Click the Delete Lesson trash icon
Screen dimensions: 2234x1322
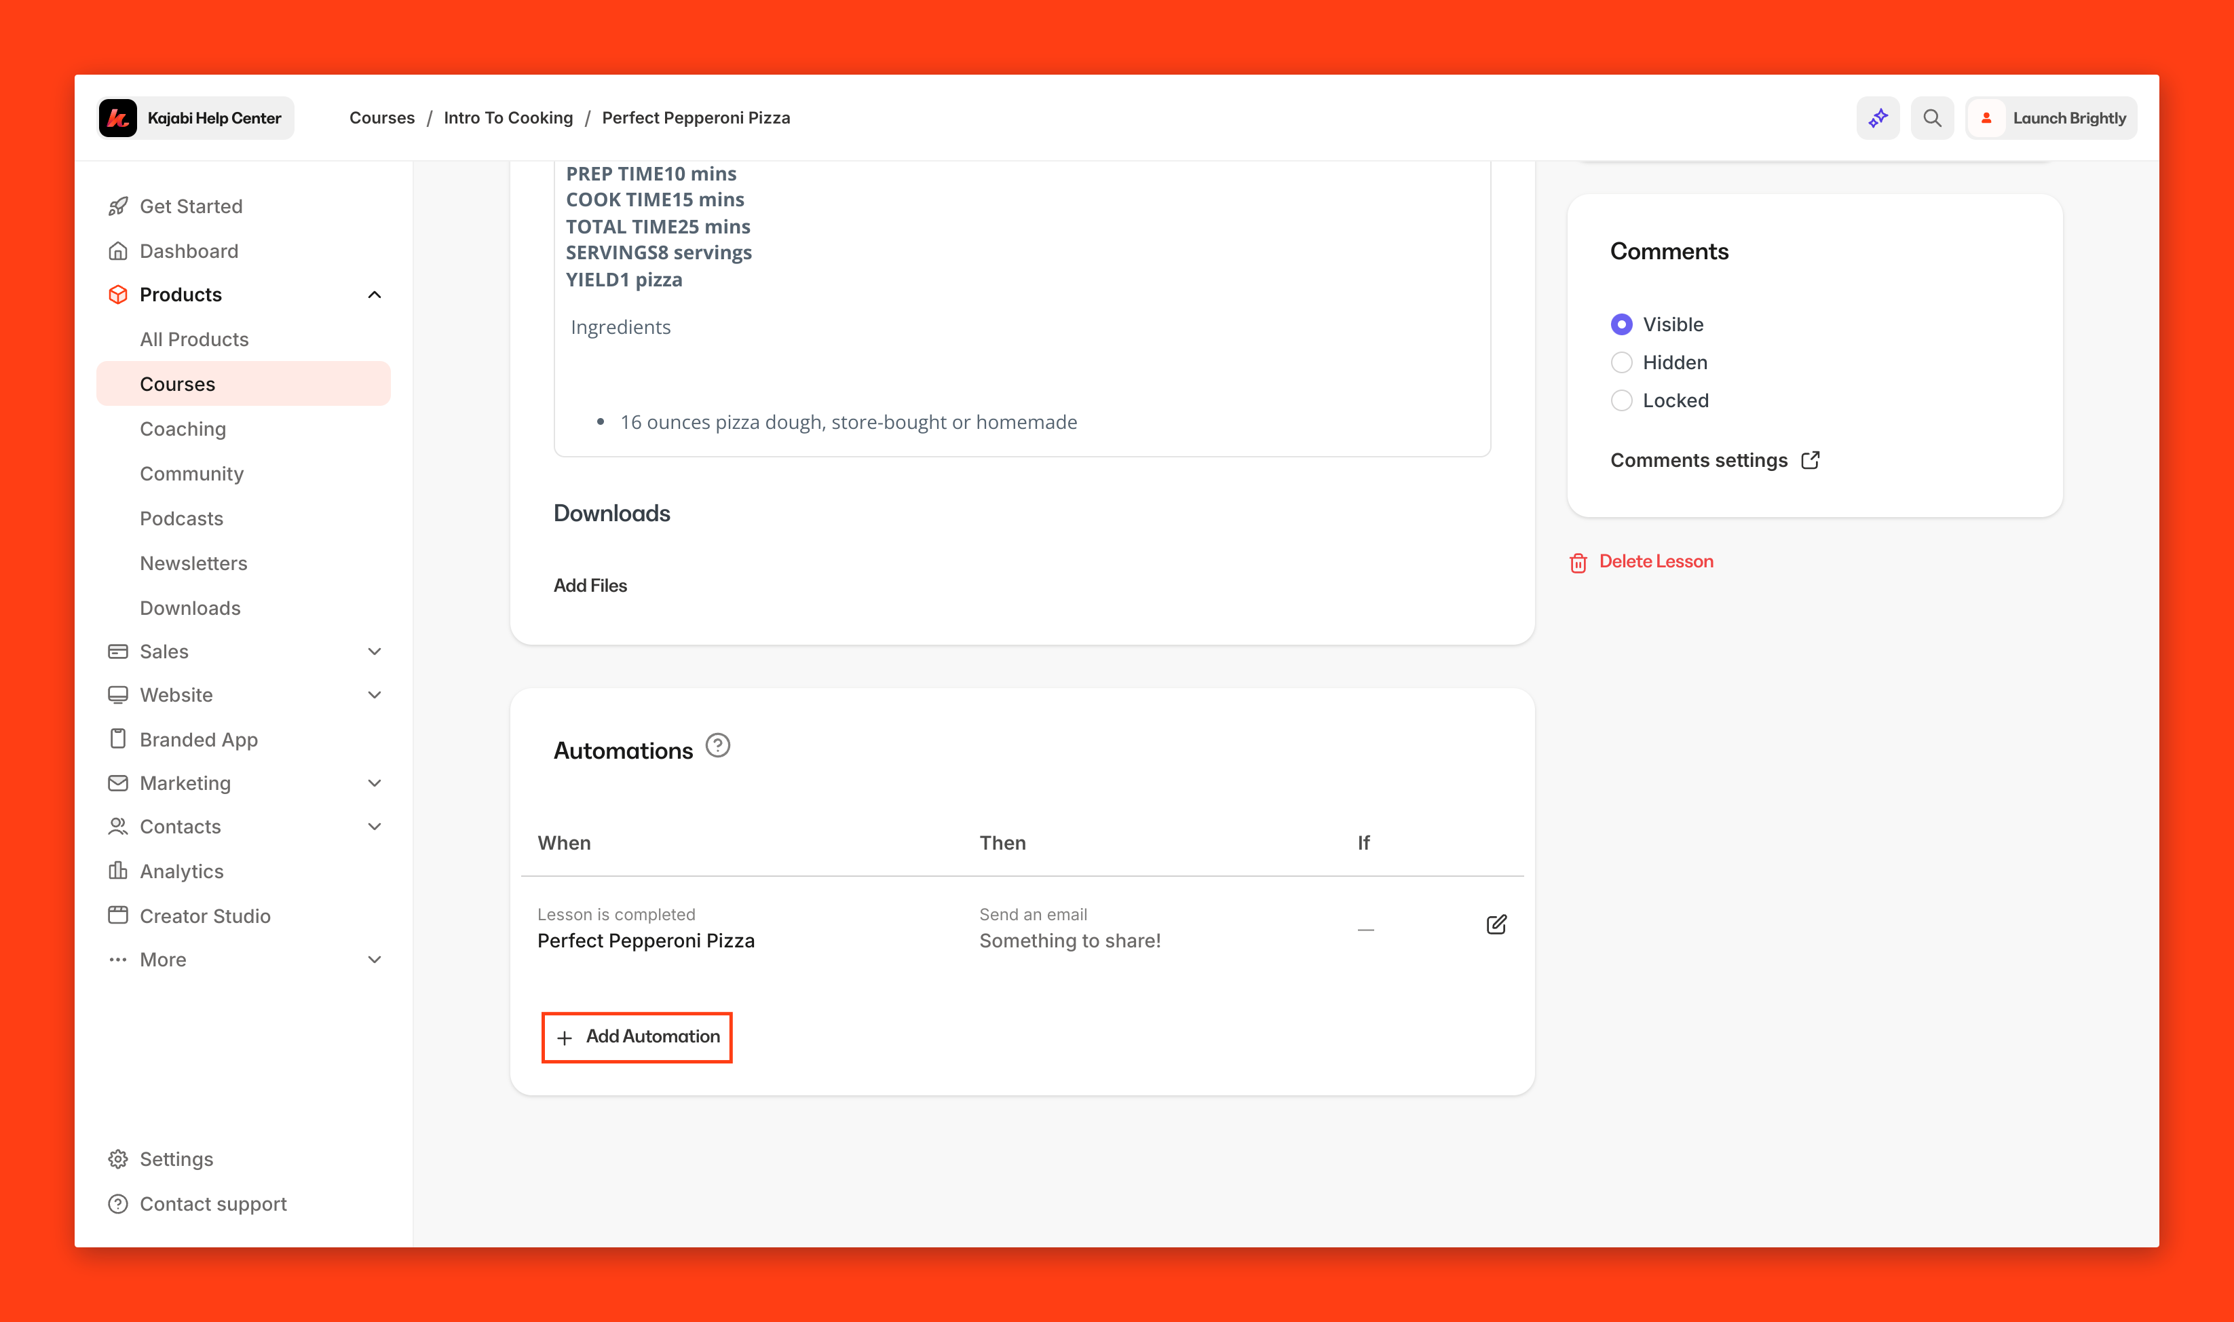1578,562
